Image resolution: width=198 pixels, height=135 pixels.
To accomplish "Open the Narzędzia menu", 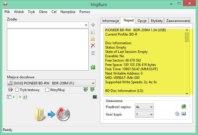I will [x=68, y=12].
